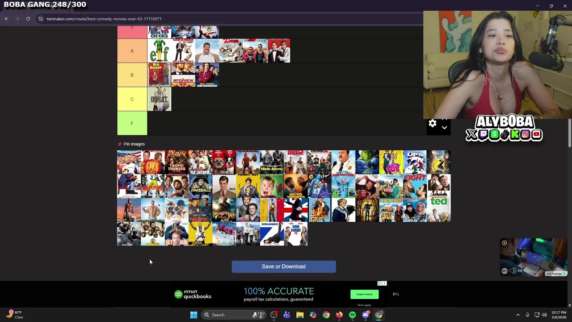Select the Anchorman poster in B tier

click(207, 75)
